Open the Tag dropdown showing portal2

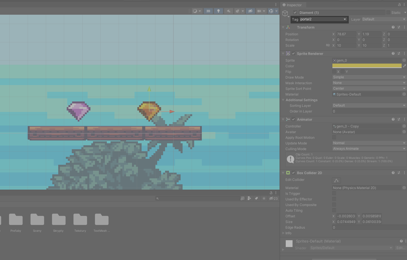323,19
